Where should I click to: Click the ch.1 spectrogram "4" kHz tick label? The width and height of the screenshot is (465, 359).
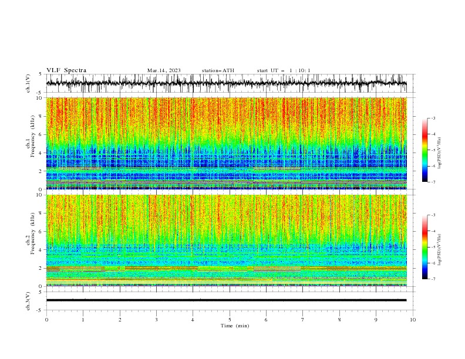tap(42, 153)
